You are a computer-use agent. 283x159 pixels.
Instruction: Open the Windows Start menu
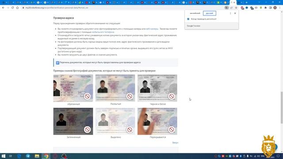pyautogui.click(x=3, y=156)
